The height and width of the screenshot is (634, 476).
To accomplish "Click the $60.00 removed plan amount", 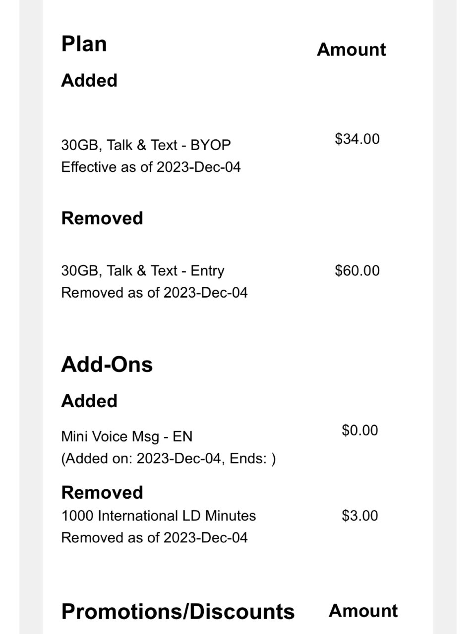I will click(x=357, y=270).
